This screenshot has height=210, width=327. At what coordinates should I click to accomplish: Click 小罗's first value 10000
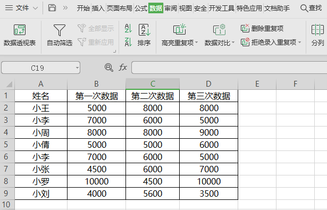pos(96,181)
